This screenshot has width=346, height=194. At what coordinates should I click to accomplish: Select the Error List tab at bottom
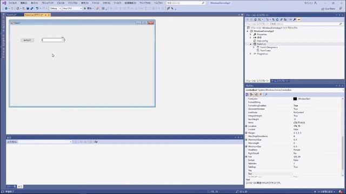coord(11,186)
